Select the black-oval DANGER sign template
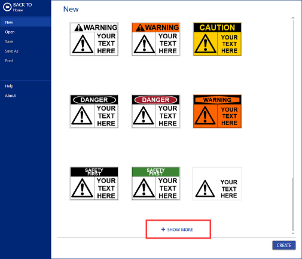 tap(94, 111)
